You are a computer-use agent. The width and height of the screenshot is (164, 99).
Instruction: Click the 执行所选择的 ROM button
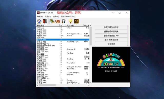pyautogui.click(x=111, y=36)
